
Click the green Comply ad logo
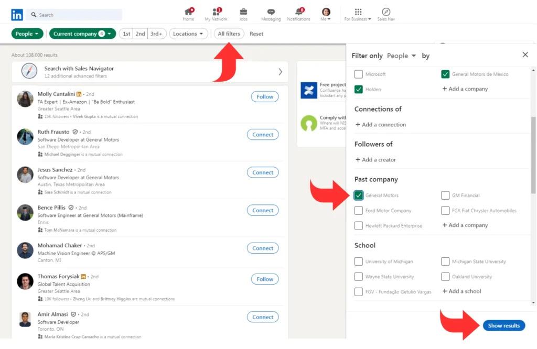[308, 123]
